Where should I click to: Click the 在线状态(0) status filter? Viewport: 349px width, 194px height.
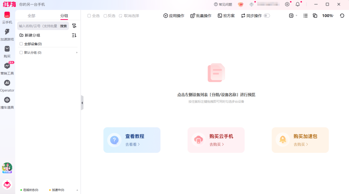click(x=29, y=190)
